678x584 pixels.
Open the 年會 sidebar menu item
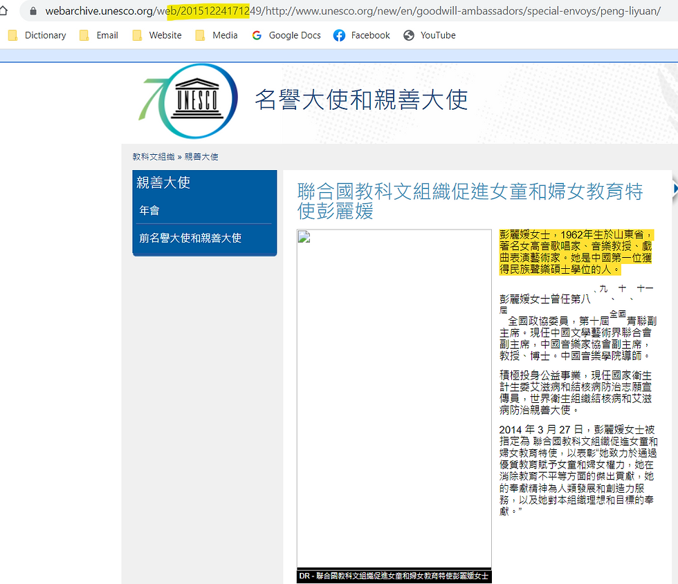pos(149,210)
